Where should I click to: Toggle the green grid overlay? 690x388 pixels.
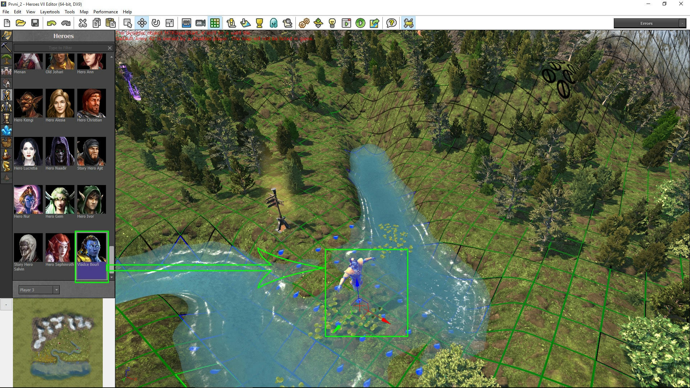[x=215, y=23]
